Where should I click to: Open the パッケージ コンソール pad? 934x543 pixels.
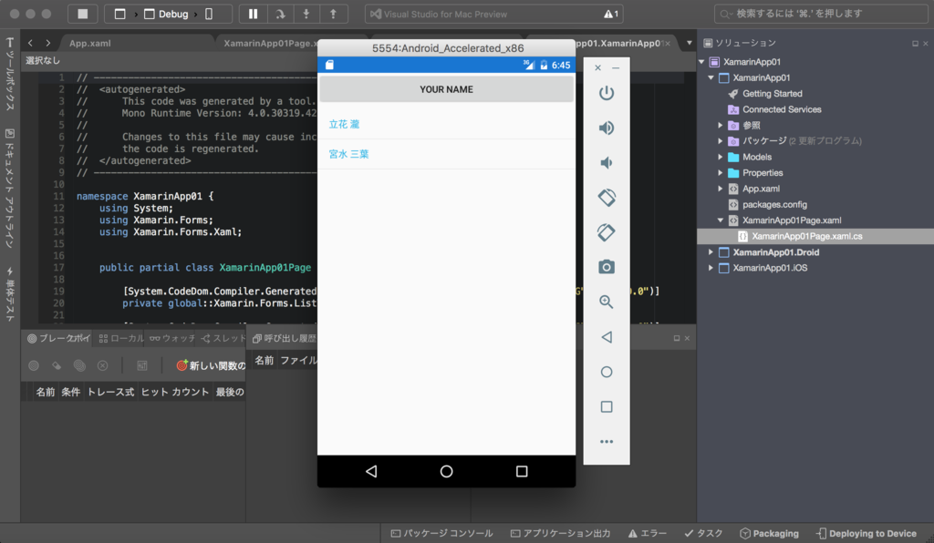[x=441, y=534]
